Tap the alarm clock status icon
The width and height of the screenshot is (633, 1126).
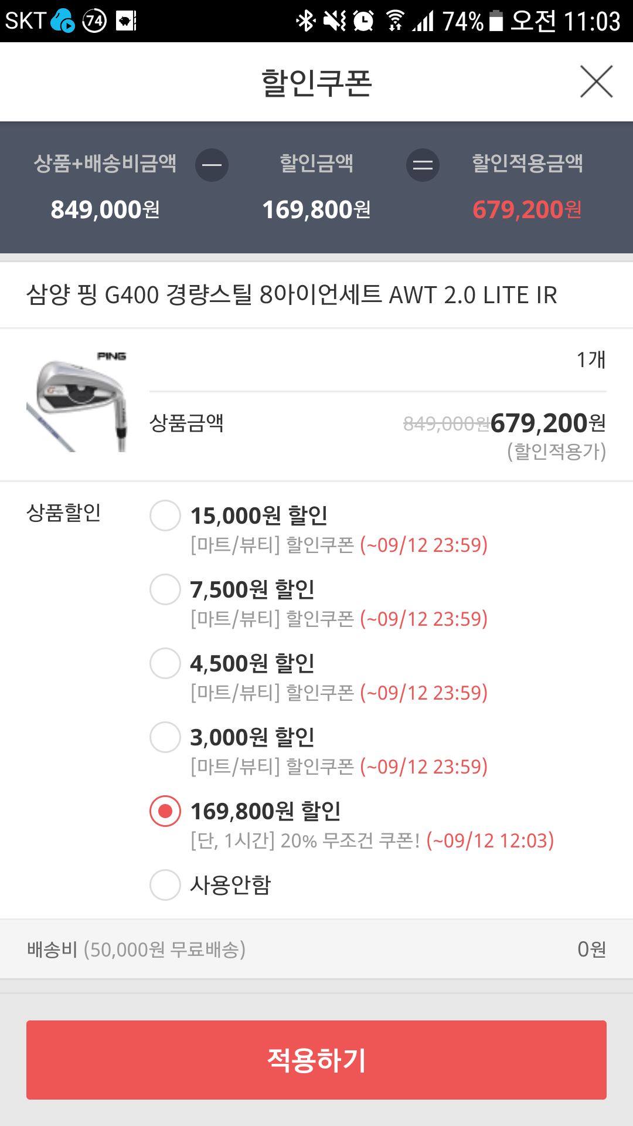(x=364, y=21)
